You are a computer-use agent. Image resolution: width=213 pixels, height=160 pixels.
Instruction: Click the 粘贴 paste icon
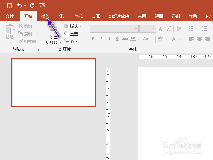[x=10, y=29]
